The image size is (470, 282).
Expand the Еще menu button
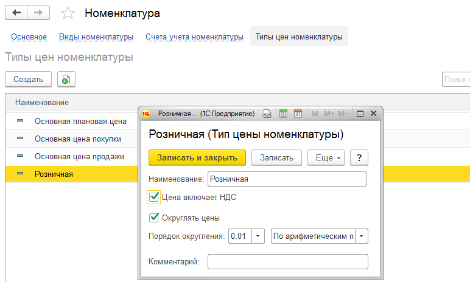tap(326, 157)
